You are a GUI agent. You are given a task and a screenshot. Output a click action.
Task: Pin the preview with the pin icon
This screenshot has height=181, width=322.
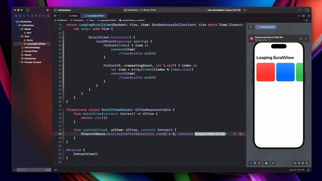tap(251, 27)
